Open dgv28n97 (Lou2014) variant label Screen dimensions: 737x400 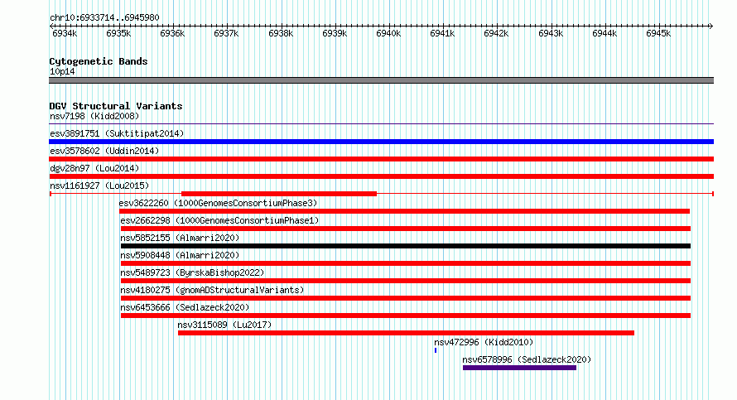click(x=94, y=168)
